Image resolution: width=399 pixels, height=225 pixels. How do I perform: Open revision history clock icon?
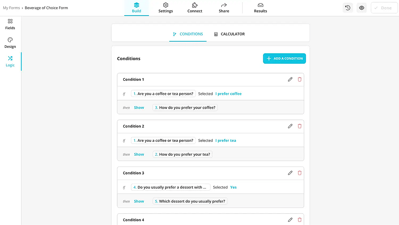(x=348, y=8)
